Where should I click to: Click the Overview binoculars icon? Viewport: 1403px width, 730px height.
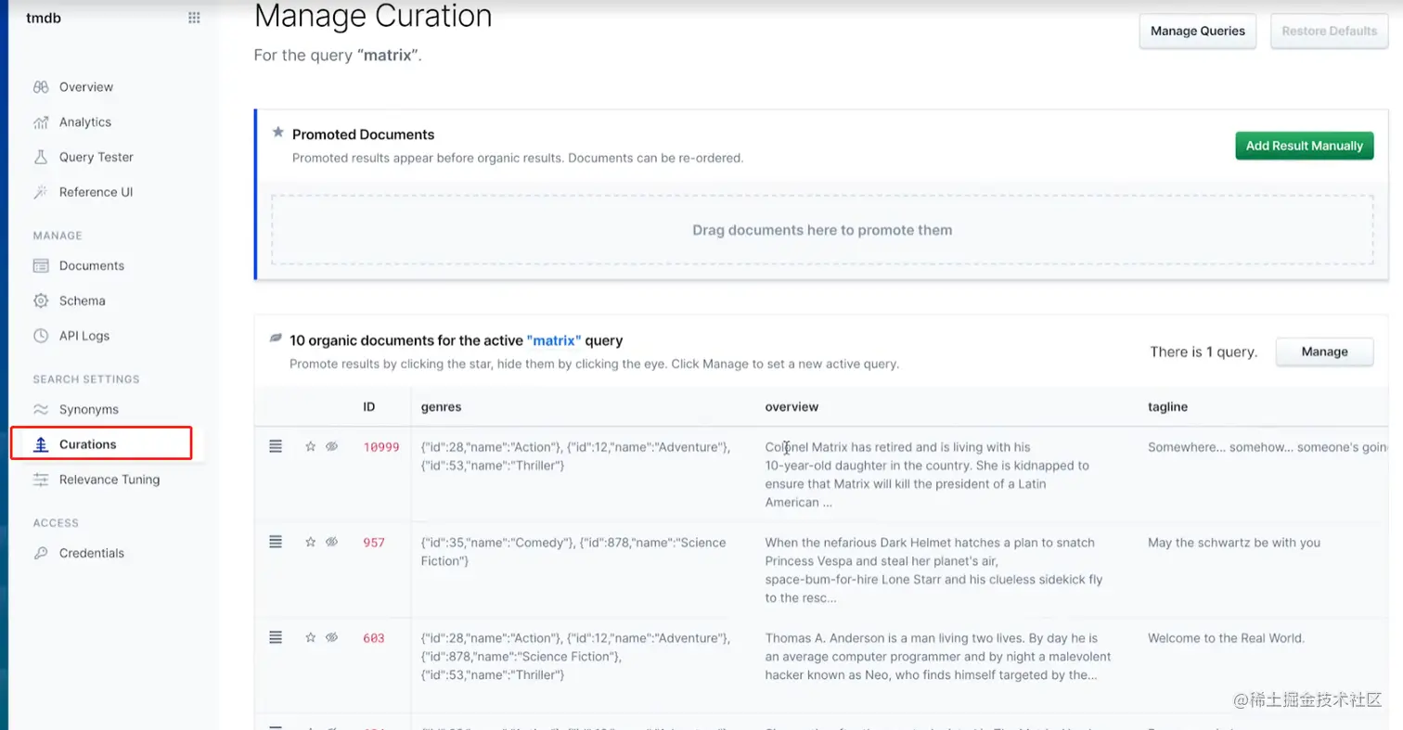click(41, 87)
